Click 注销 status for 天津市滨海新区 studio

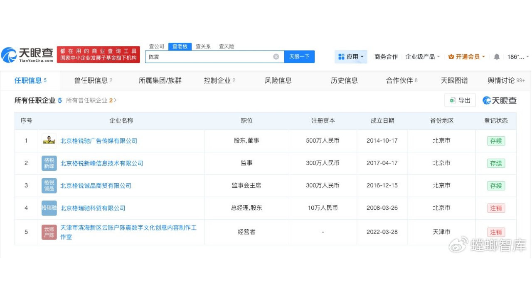tap(496, 232)
